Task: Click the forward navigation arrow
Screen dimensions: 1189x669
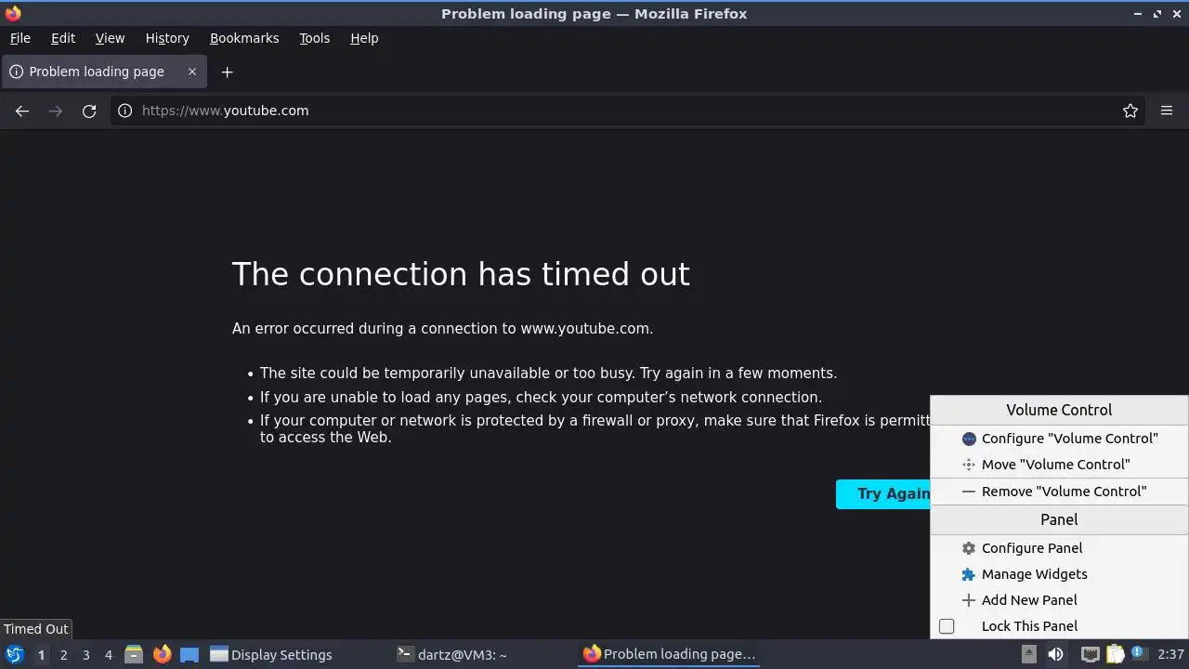Action: click(56, 111)
